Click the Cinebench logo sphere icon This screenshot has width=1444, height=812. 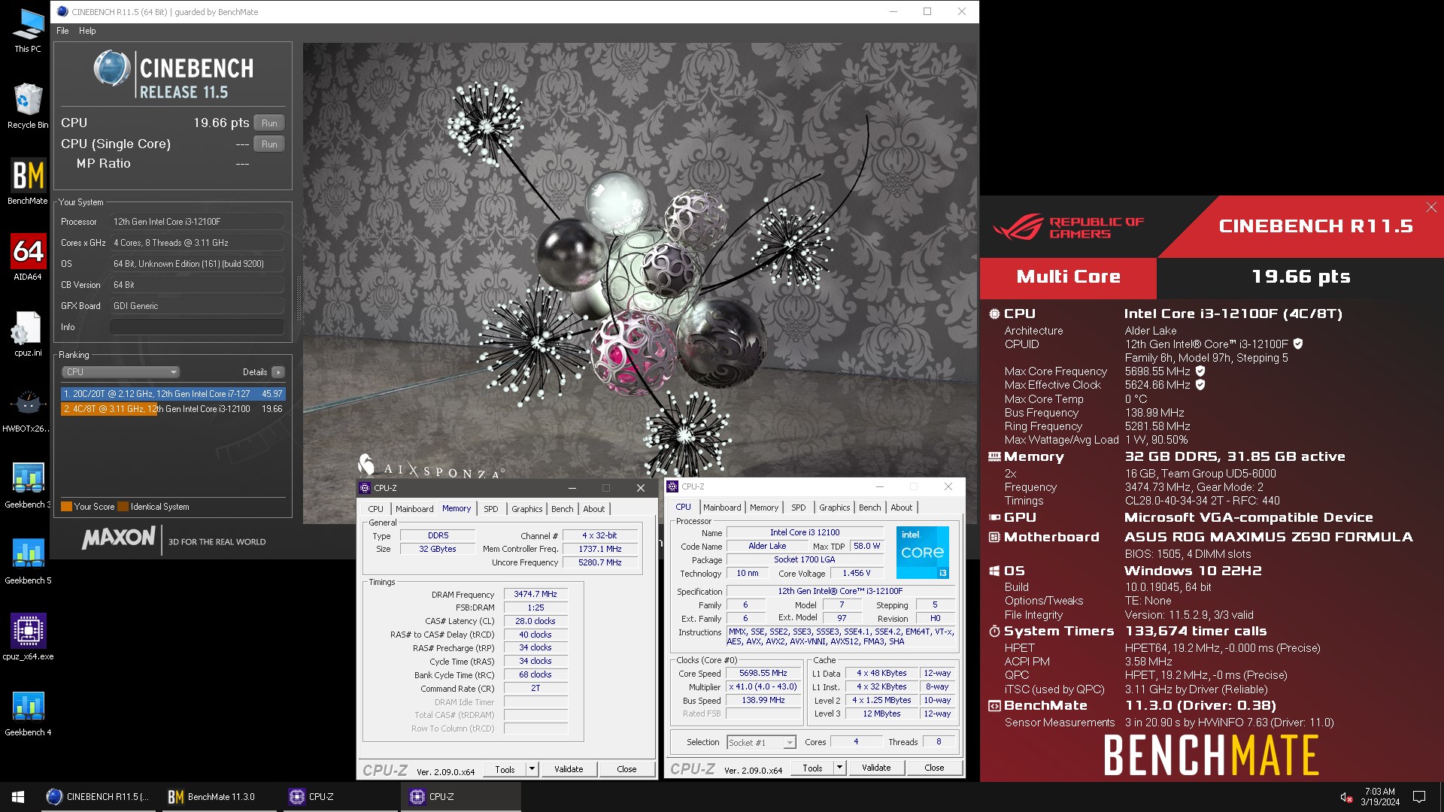pyautogui.click(x=112, y=68)
